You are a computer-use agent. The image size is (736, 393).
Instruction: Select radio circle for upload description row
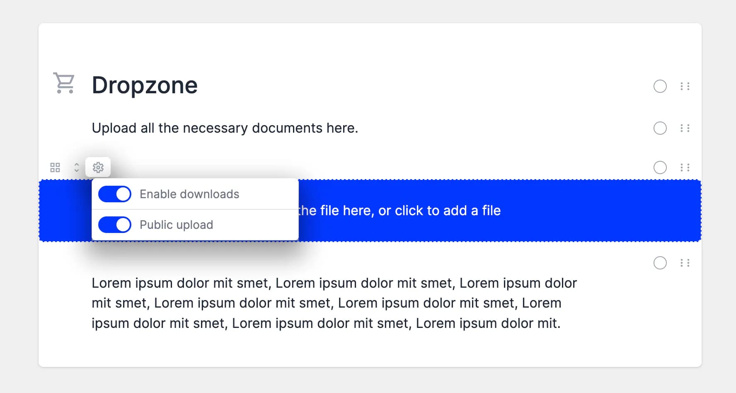[x=660, y=128]
